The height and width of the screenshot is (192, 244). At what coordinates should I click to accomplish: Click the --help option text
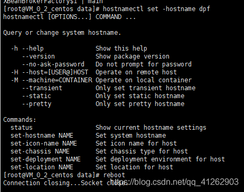pyautogui.click(x=33, y=49)
